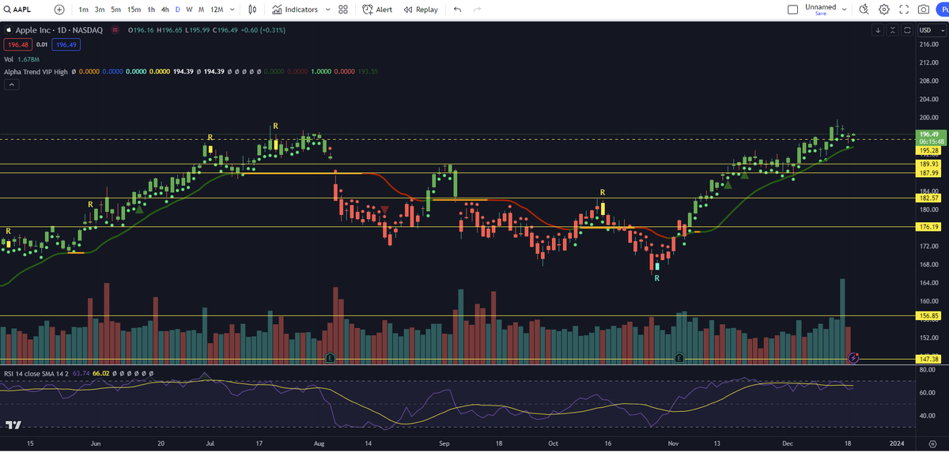Screen dimensions: 949x453
Task: Click the November earnings E marker
Action: [679, 358]
